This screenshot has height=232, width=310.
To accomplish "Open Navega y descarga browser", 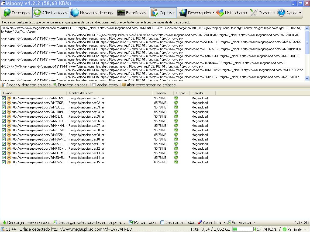I will tap(92, 13).
